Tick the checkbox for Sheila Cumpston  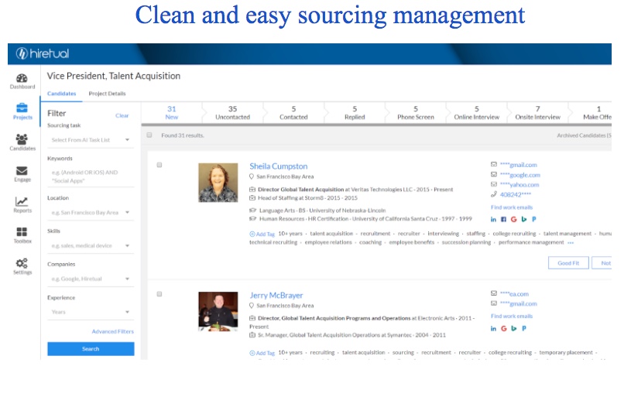pos(159,165)
